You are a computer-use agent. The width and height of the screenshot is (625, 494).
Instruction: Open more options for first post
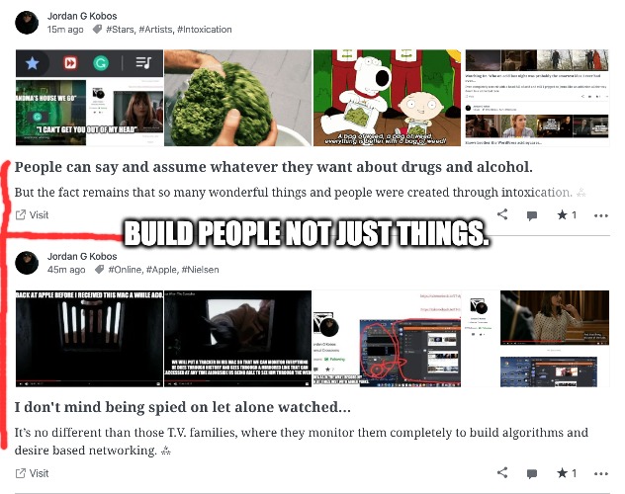point(600,215)
